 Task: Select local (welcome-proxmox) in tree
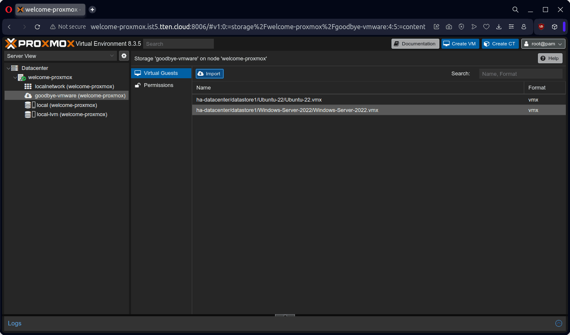tap(67, 105)
